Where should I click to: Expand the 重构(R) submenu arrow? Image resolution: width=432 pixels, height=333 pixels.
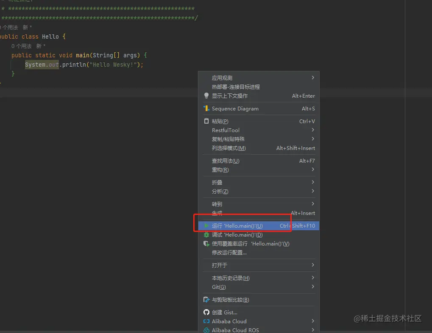tap(313, 169)
